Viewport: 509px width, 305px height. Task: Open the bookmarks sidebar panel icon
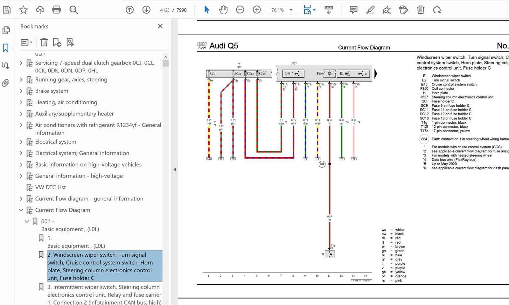[6, 48]
